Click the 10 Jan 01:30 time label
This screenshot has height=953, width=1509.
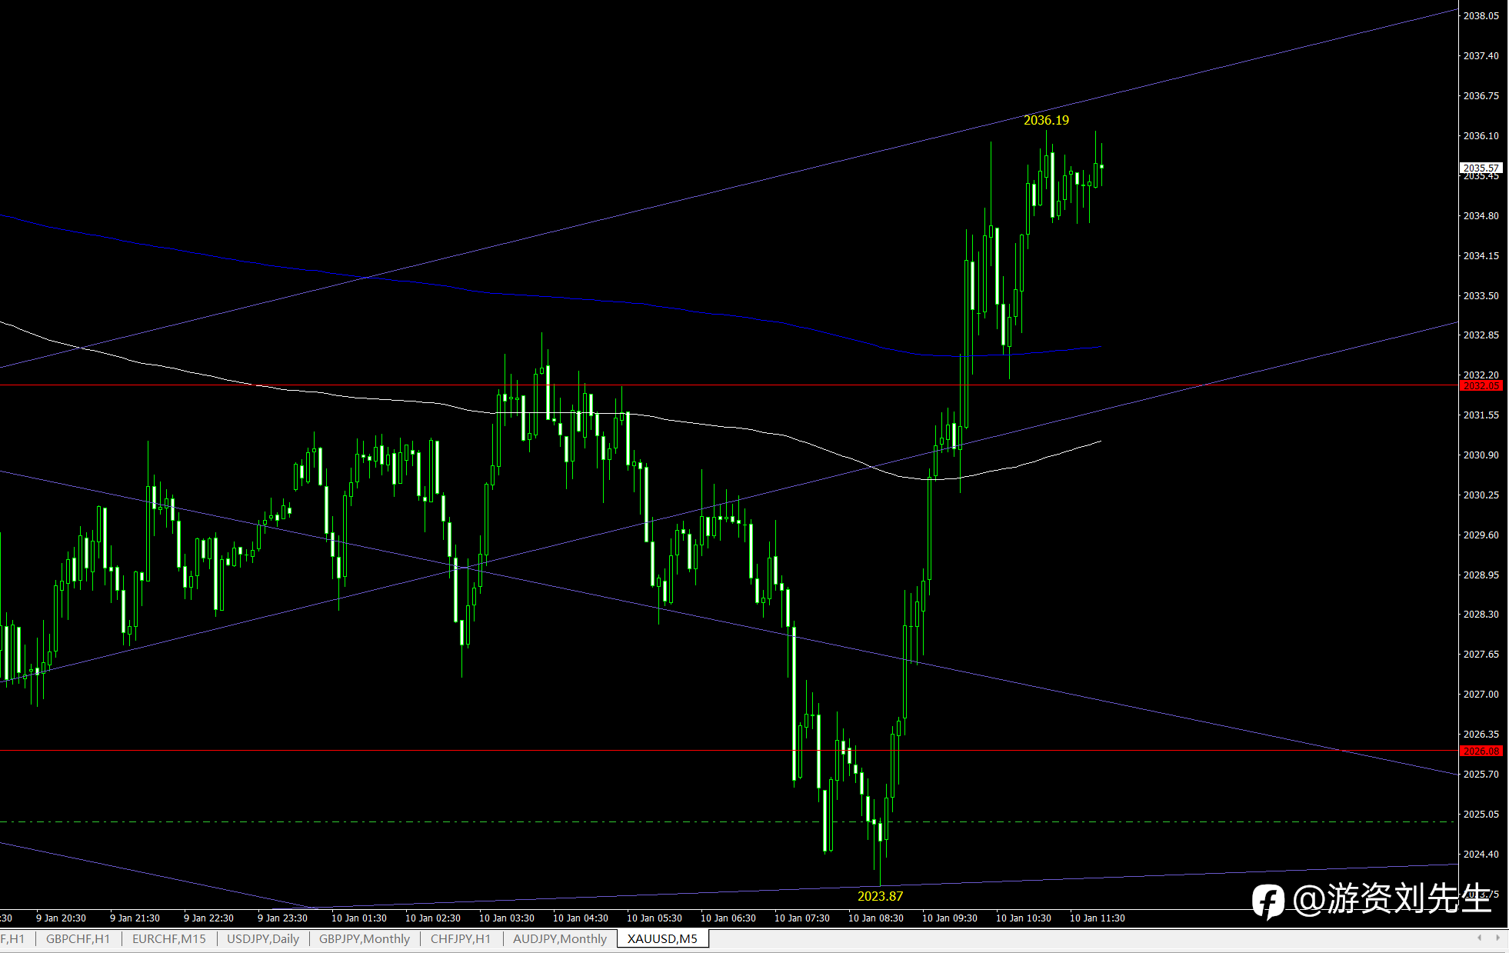click(358, 918)
